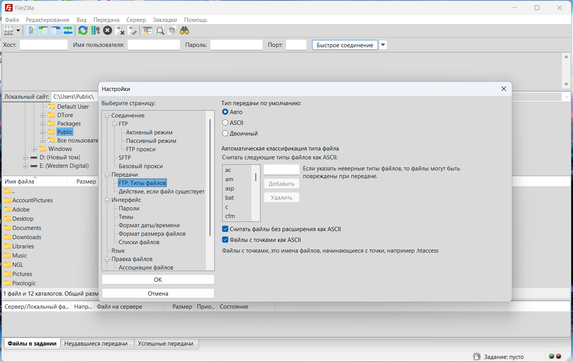Click the ASCII file extension input field
The height and width of the screenshot is (362, 573).
(281, 170)
